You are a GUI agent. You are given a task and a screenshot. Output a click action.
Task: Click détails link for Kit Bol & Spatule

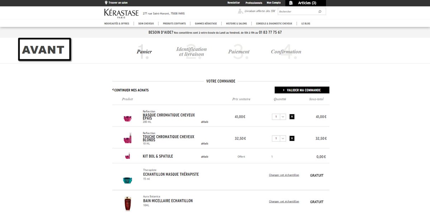[x=205, y=157]
